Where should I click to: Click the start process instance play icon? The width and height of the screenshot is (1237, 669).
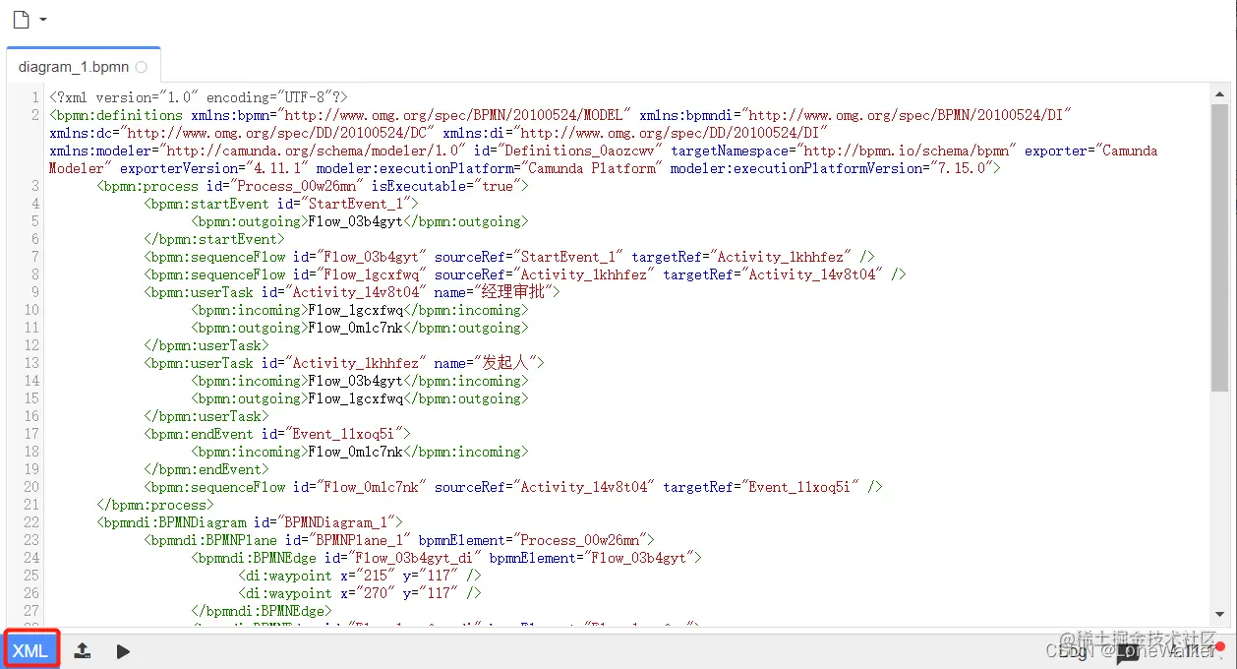(x=123, y=651)
